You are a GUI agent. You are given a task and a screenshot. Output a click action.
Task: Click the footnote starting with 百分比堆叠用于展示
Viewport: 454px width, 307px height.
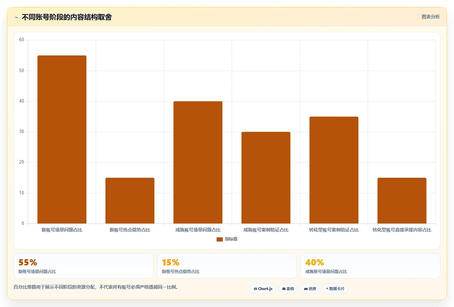point(96,287)
